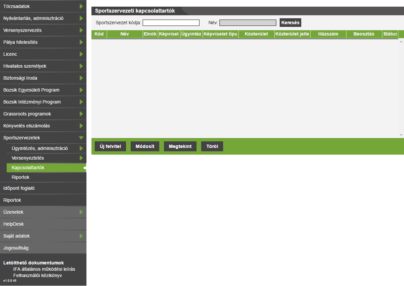The image size is (404, 286).
Task: Open the Időpont foglaló menu
Action: pos(43,188)
